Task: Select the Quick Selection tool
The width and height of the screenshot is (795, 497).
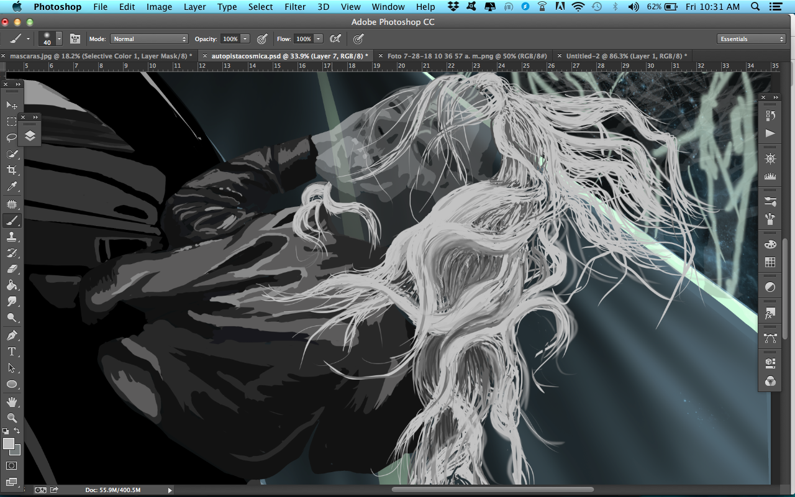Action: coord(12,154)
